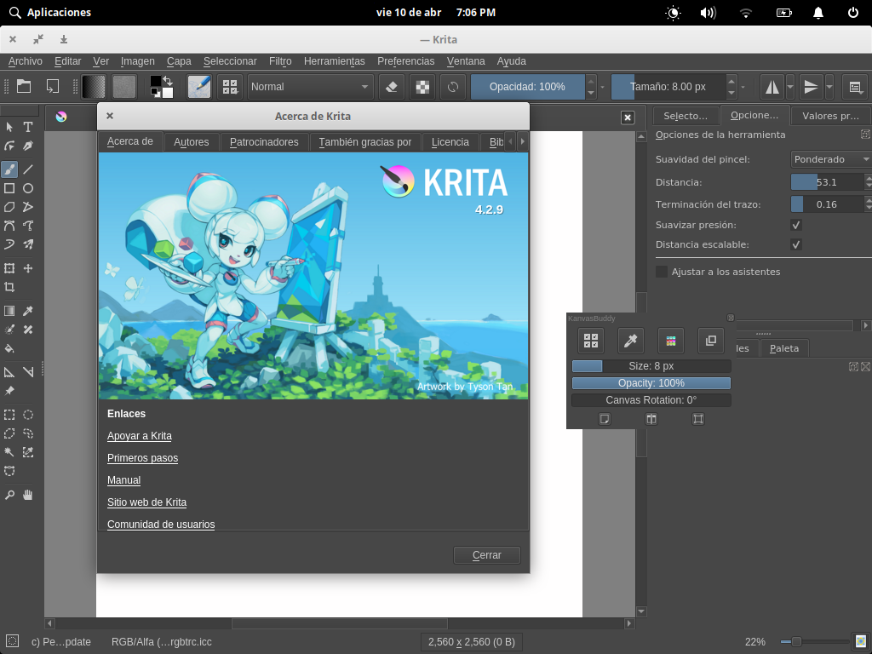Screen dimensions: 872x654
Task: Click the Cerrar button
Action: pyautogui.click(x=487, y=555)
